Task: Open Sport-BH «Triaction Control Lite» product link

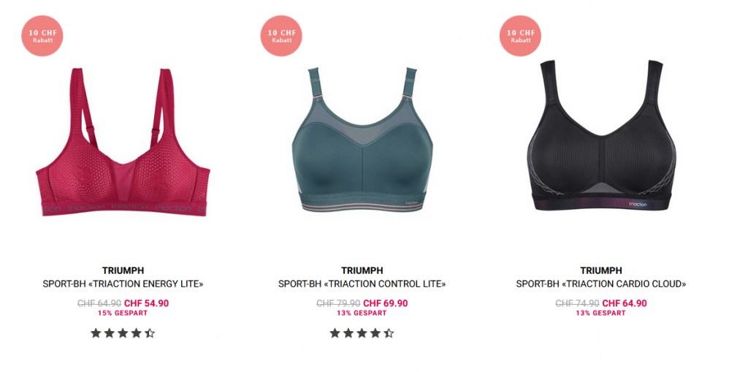Action: coord(362,284)
